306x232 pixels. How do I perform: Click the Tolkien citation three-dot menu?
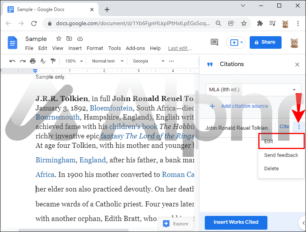299,127
